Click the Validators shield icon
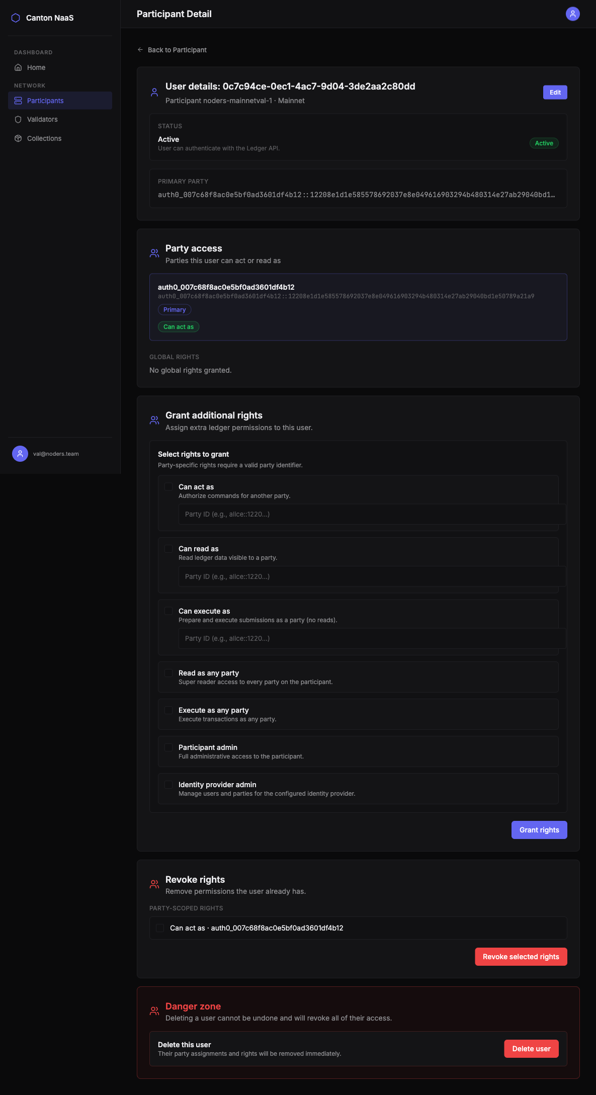 (x=18, y=119)
